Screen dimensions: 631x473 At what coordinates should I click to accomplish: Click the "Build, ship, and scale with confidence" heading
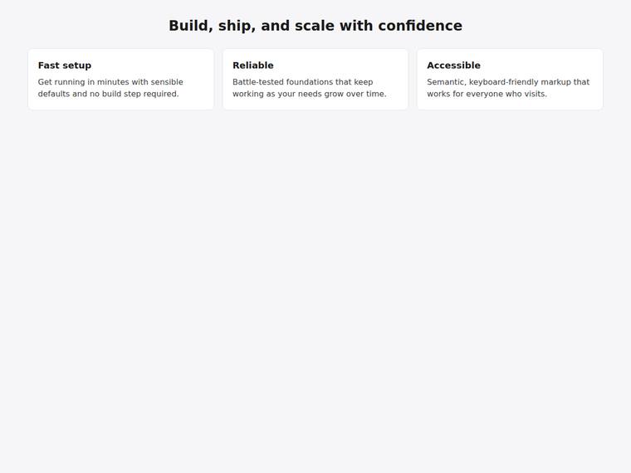(315, 26)
